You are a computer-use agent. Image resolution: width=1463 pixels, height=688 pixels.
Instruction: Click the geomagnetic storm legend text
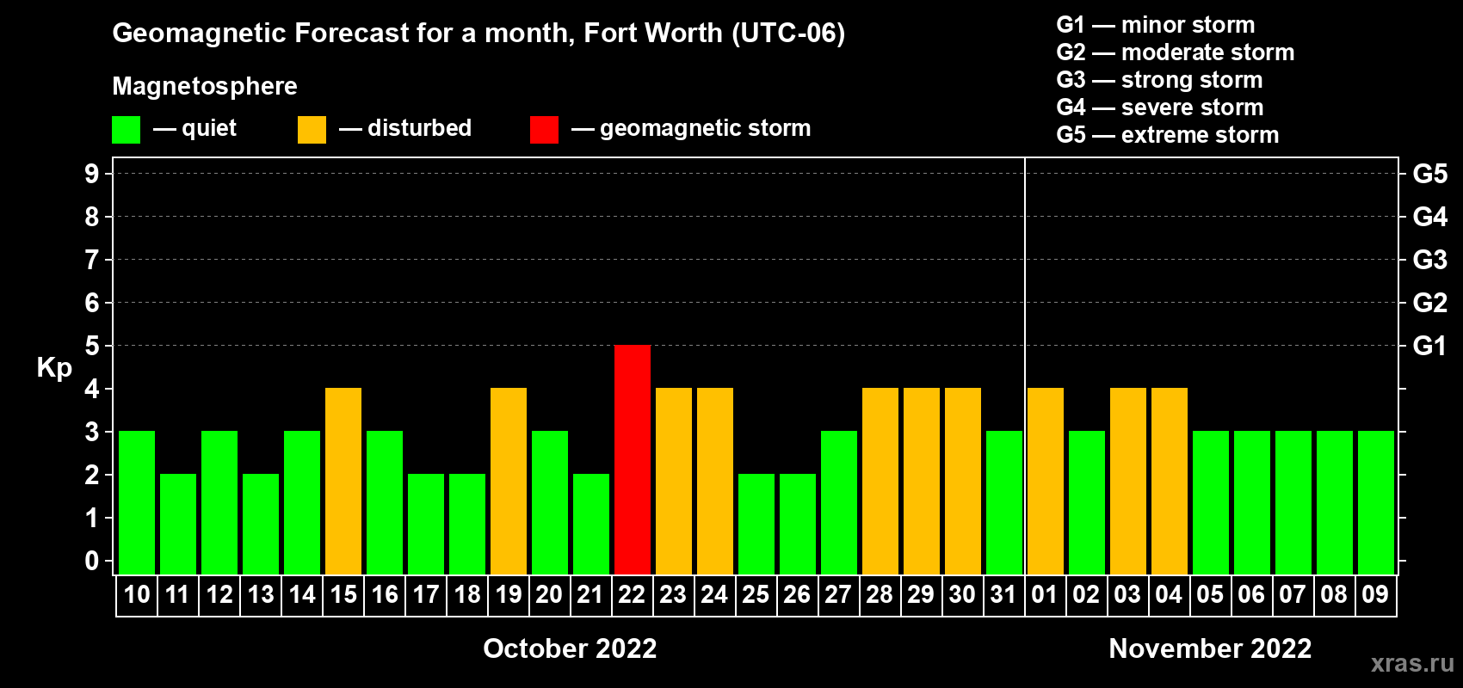point(706,129)
